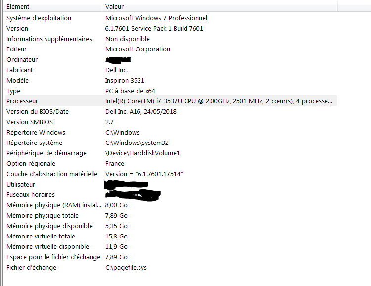Screen dimensions: 371x286
Task: Select the Ordinateur row label
Action: 22,60
